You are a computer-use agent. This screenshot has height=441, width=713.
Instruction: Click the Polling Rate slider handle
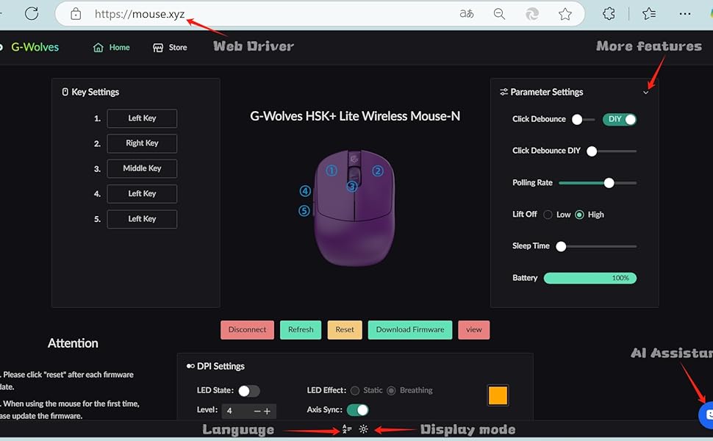point(609,183)
